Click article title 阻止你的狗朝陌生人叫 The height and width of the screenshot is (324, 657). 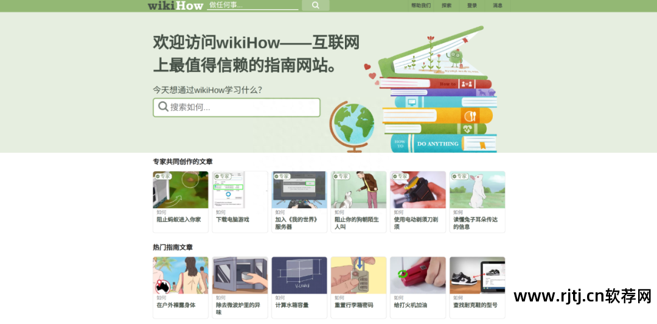[356, 224]
